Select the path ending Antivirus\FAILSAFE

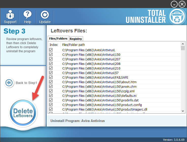[x=95, y=77]
